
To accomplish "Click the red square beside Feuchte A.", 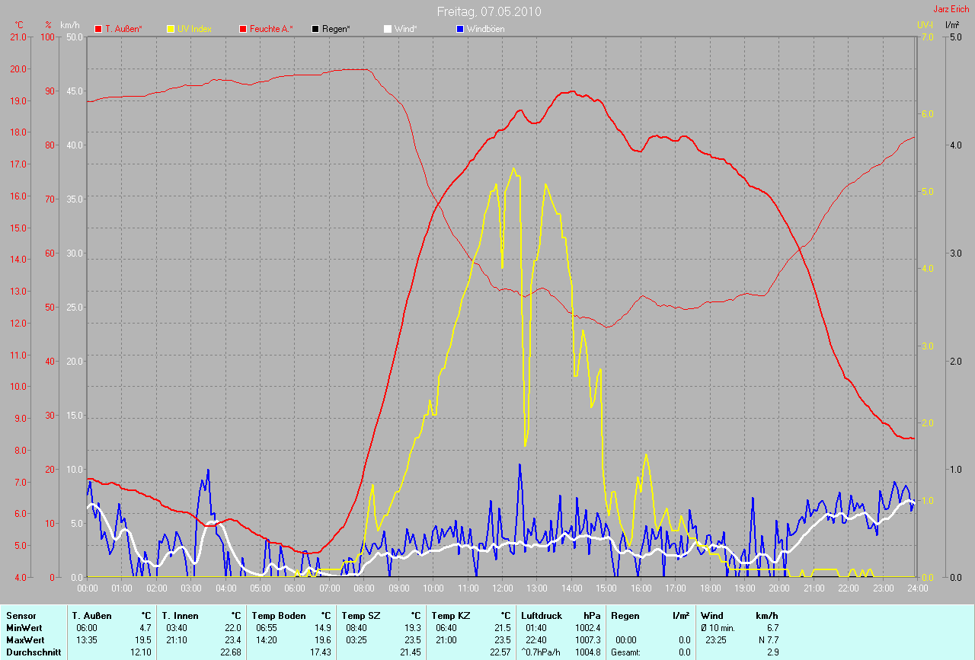I will point(243,29).
